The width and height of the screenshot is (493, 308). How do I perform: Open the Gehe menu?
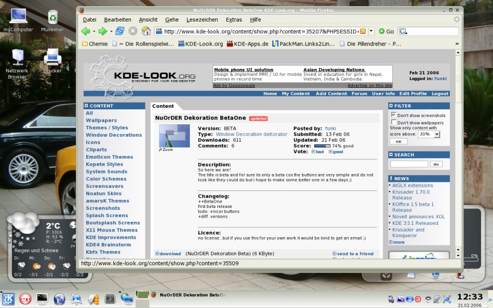point(172,20)
